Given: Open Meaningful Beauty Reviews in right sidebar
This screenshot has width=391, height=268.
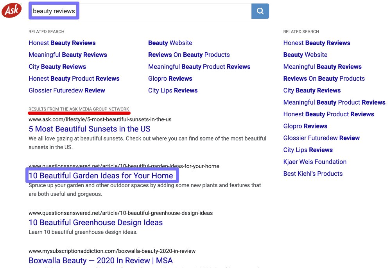Looking at the screenshot, I should [x=323, y=67].
